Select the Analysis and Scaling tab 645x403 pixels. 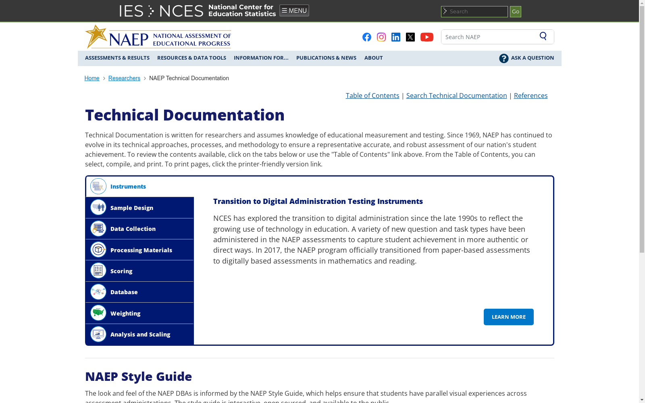pyautogui.click(x=139, y=334)
